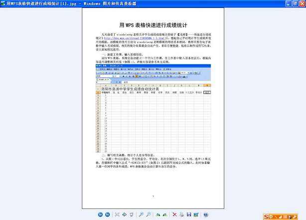Click the displayed document page image
Screen dimensions: 306x220
coord(153,109)
